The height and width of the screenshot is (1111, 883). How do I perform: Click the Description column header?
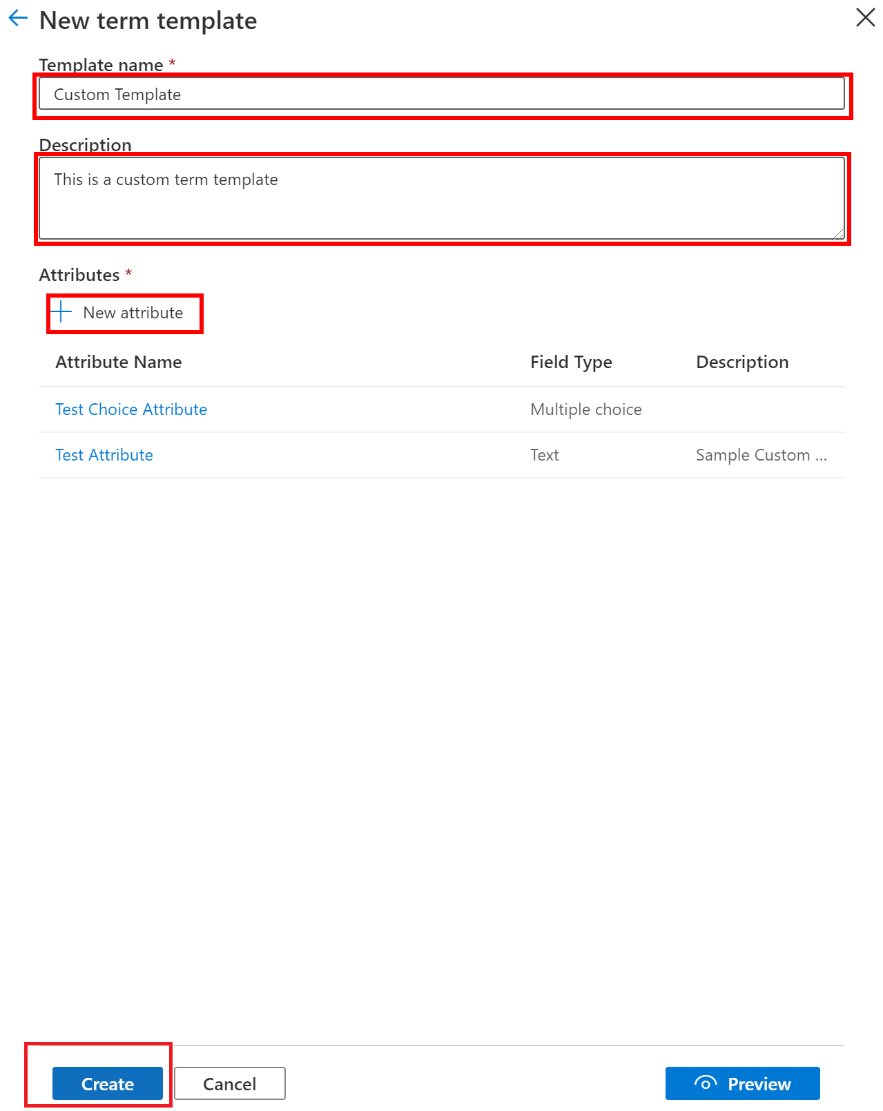pos(742,363)
